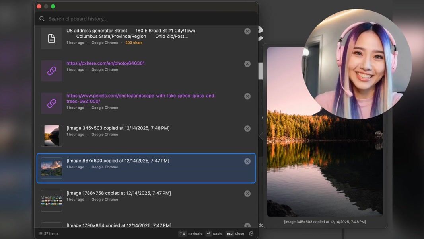Screen dimensions: 424x239
Task: Click the chain link icon for pexels
Action: [52, 104]
